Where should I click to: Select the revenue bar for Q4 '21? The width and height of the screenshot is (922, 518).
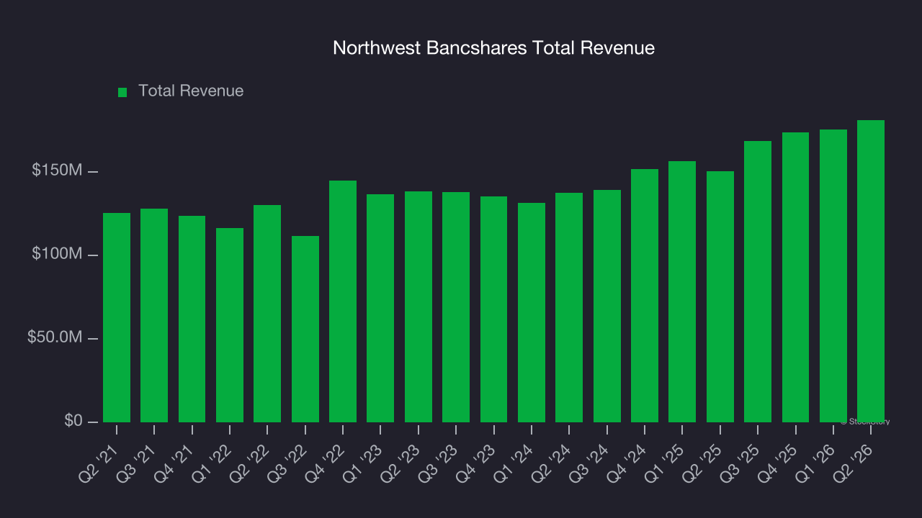(192, 319)
